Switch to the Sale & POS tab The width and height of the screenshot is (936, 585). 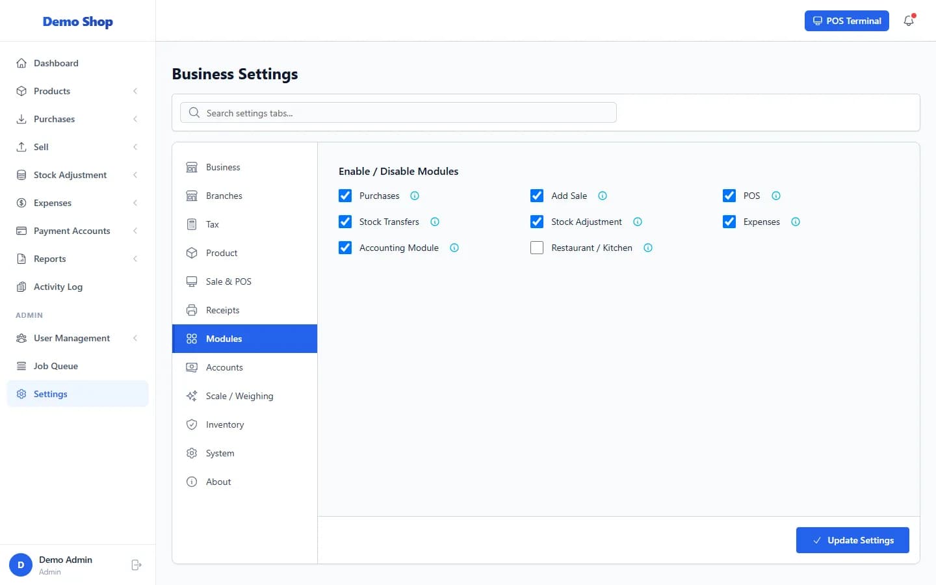click(244, 281)
